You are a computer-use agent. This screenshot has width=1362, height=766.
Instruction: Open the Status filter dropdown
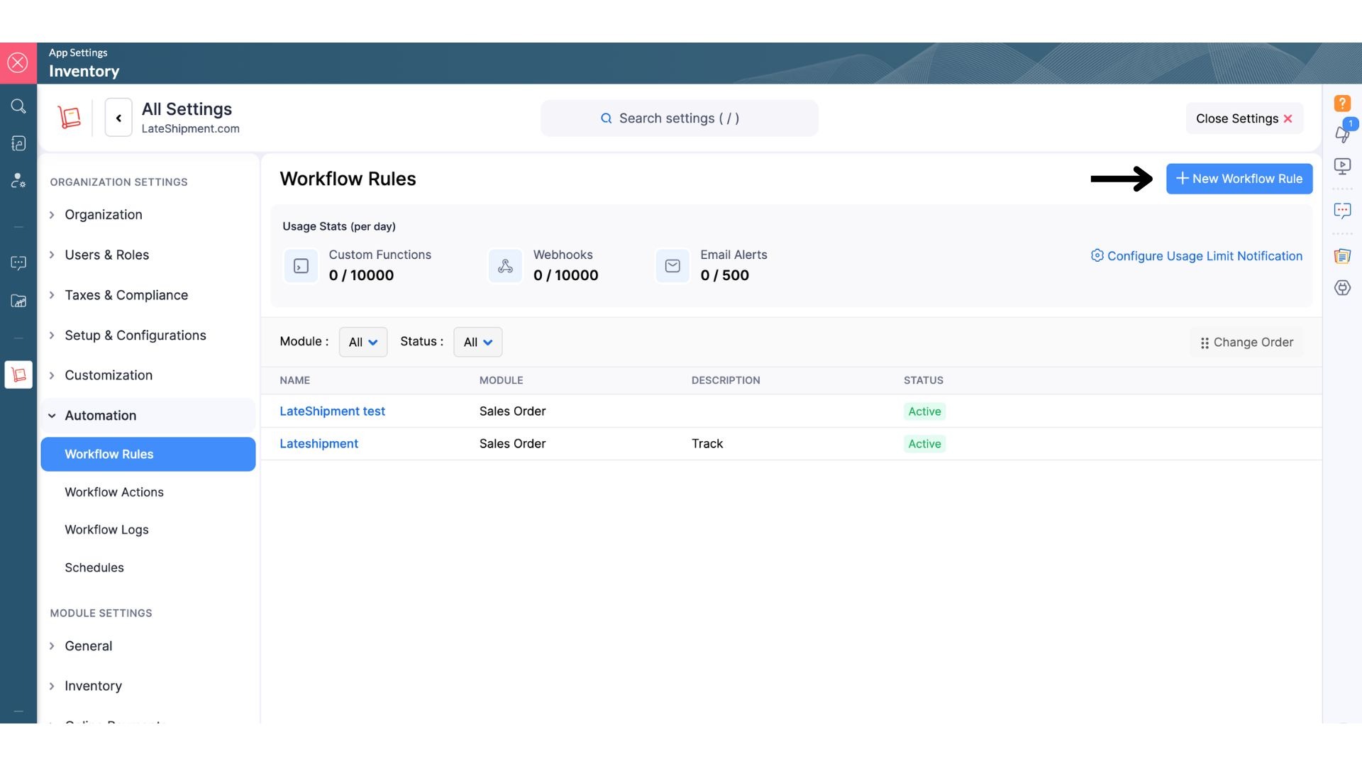[477, 342]
